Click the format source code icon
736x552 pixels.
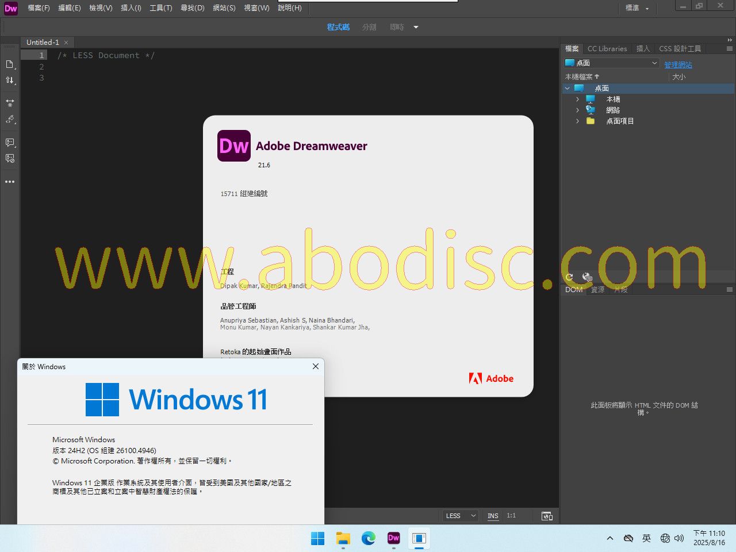tap(10, 120)
